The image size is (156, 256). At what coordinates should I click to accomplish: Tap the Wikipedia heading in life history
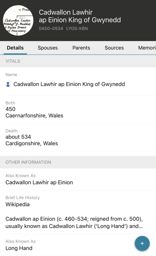point(18,204)
